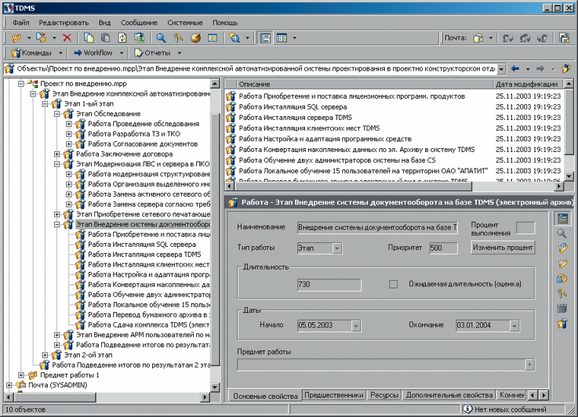Expand the Предмет работы 1 tree node
Image resolution: width=578 pixels, height=417 pixels.
21,375
